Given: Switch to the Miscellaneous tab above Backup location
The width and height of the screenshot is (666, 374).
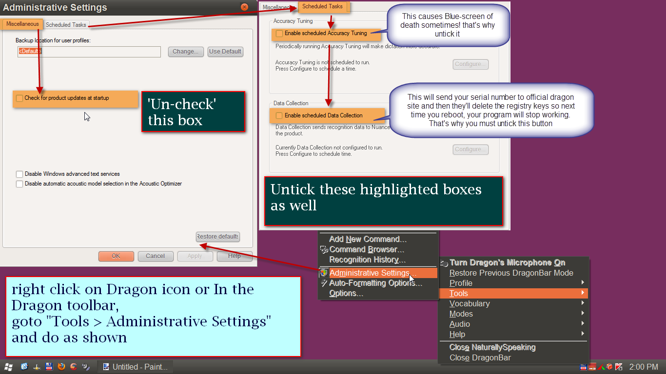Looking at the screenshot, I should click(x=22, y=24).
